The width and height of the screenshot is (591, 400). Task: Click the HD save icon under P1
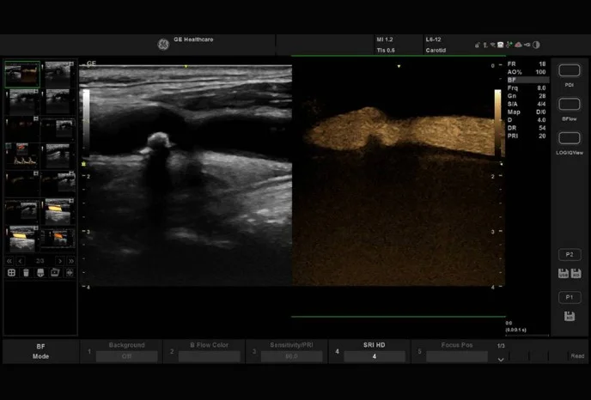[569, 317]
